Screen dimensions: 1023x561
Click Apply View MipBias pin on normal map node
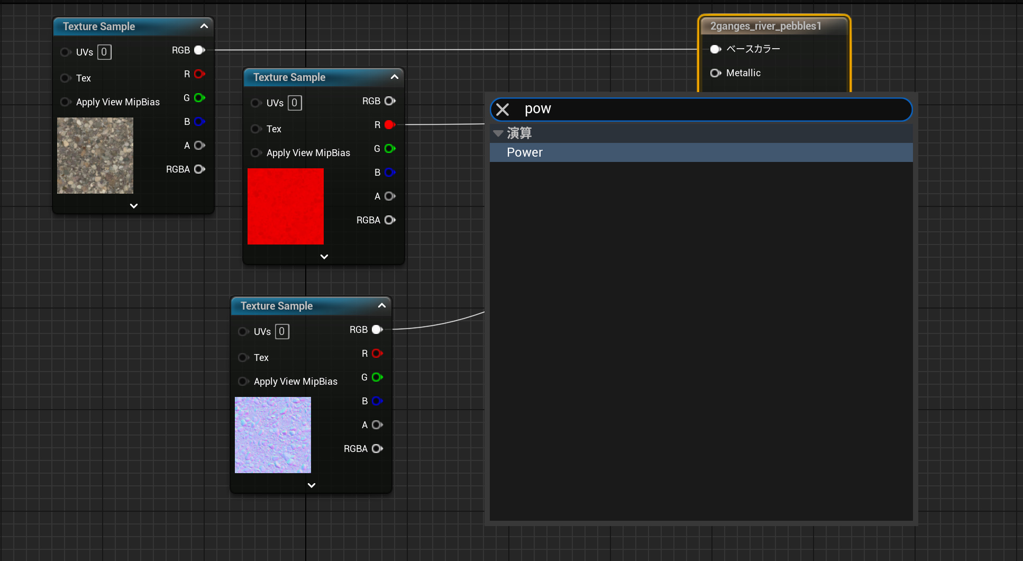point(243,382)
